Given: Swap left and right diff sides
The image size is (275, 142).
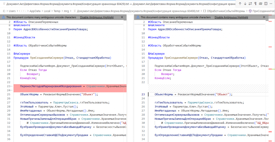Looking at the screenshot, I should pos(250,4).
